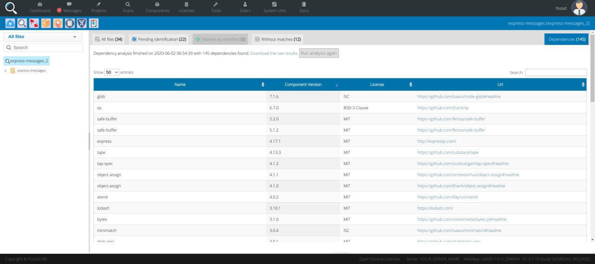The height and width of the screenshot is (264, 595).
Task: Open the node-glob GitHub readme link
Action: point(459,97)
